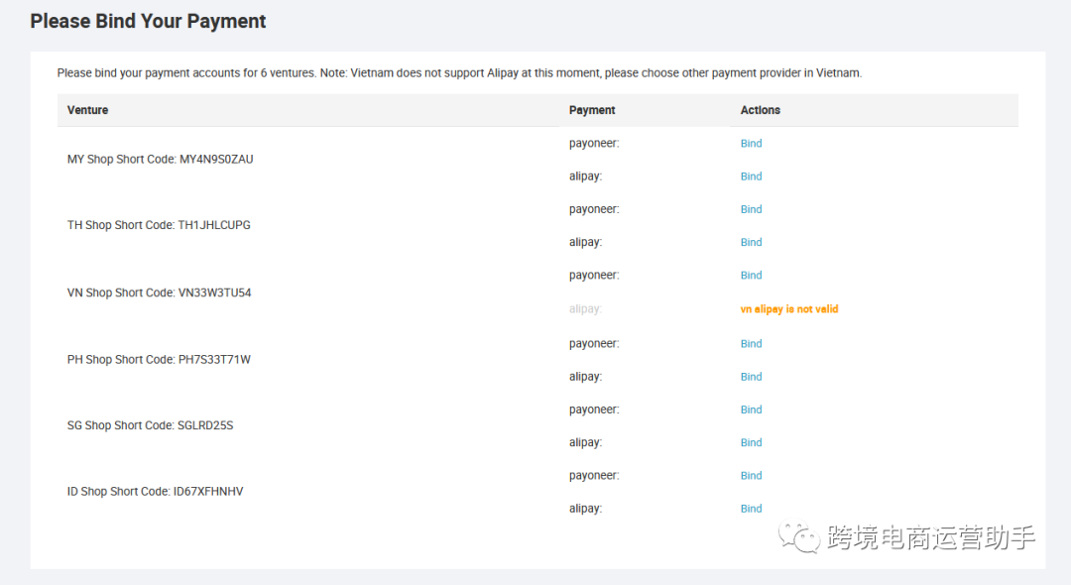Click the WeChat logo in the watermark

pos(799,536)
